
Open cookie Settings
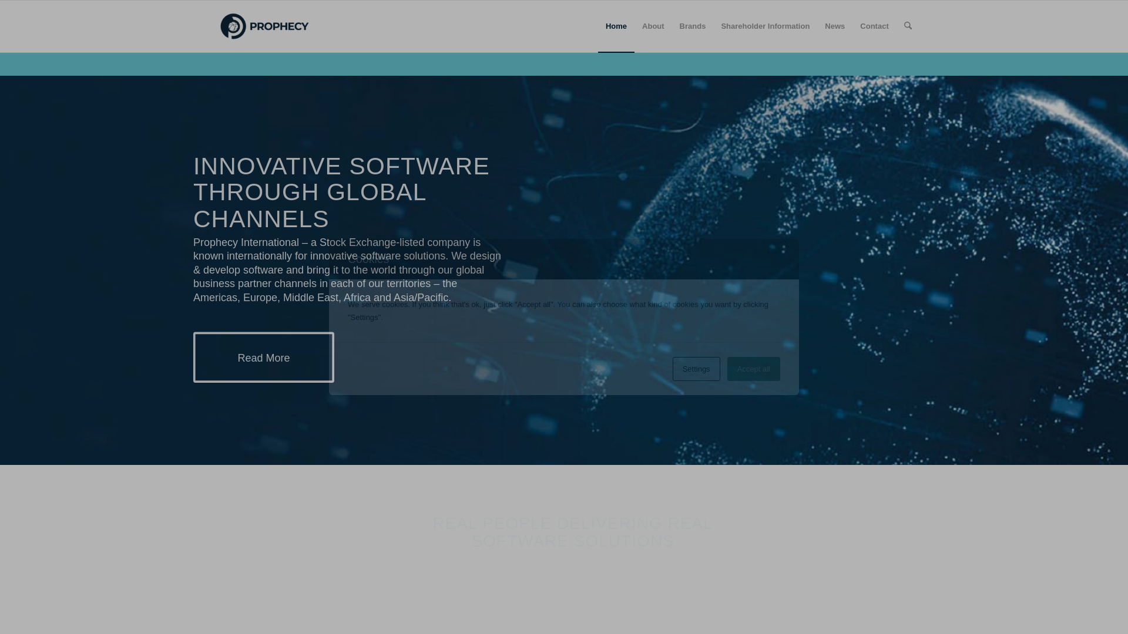pyautogui.click(x=696, y=369)
